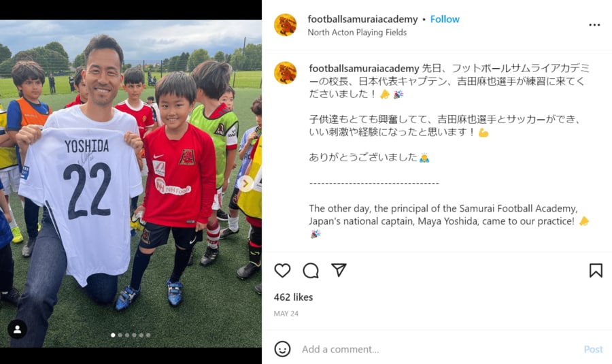
Task: Select the second carousel dot indicator
Action: point(120,335)
